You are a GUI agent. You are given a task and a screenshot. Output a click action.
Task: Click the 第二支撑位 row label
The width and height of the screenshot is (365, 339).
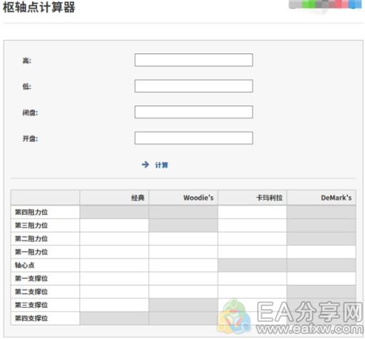[31, 292]
